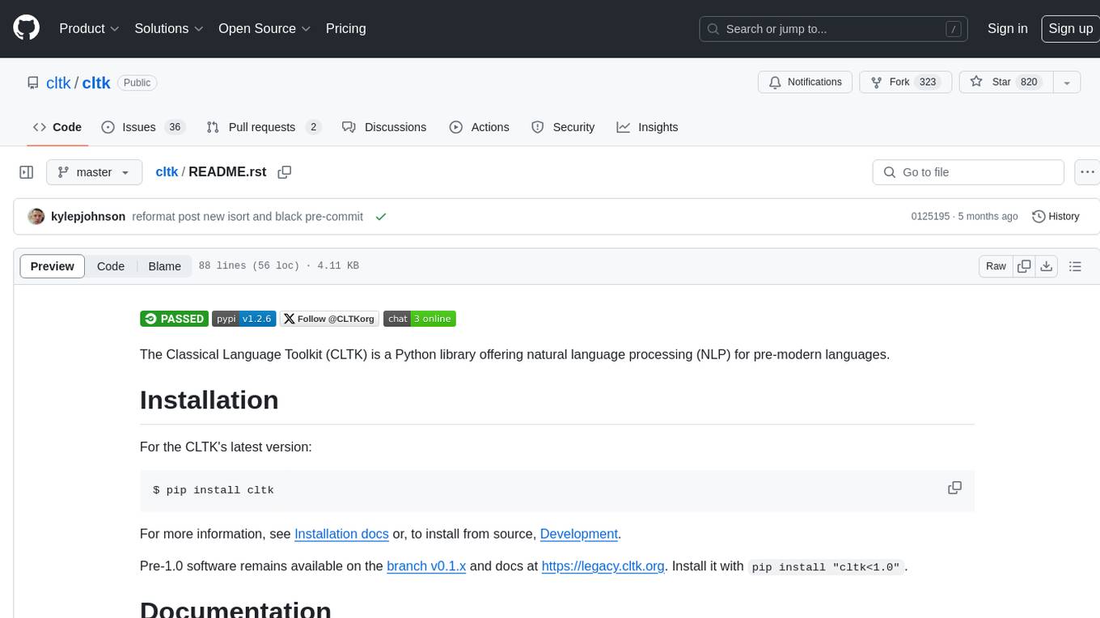
Task: Switch to Blame view
Action: [164, 266]
